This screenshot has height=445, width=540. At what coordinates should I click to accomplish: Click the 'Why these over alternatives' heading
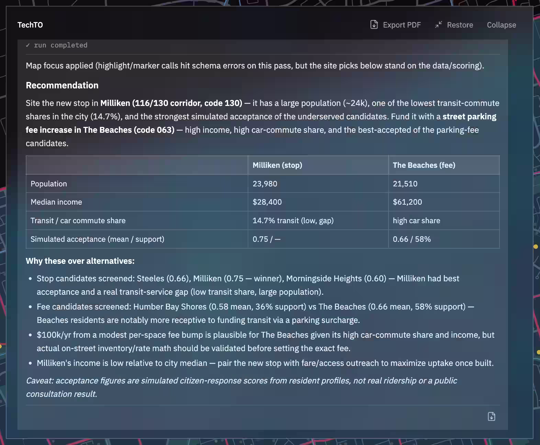coord(80,261)
